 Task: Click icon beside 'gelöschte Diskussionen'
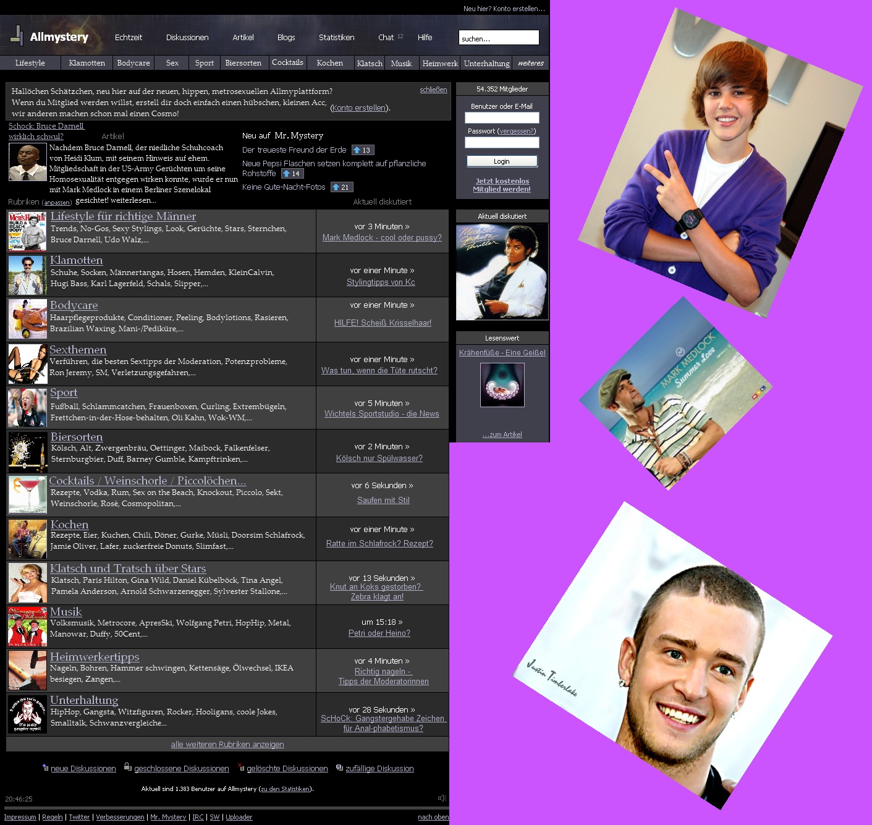click(x=241, y=768)
